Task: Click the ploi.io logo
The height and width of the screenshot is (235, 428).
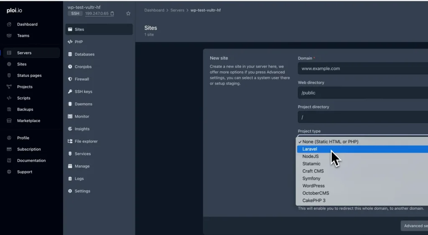Action: [15, 10]
